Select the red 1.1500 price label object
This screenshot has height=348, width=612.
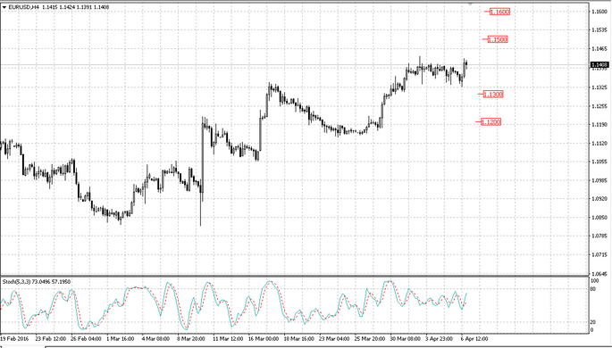click(498, 39)
